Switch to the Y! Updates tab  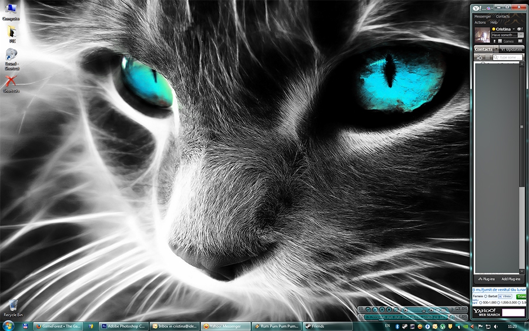[512, 49]
